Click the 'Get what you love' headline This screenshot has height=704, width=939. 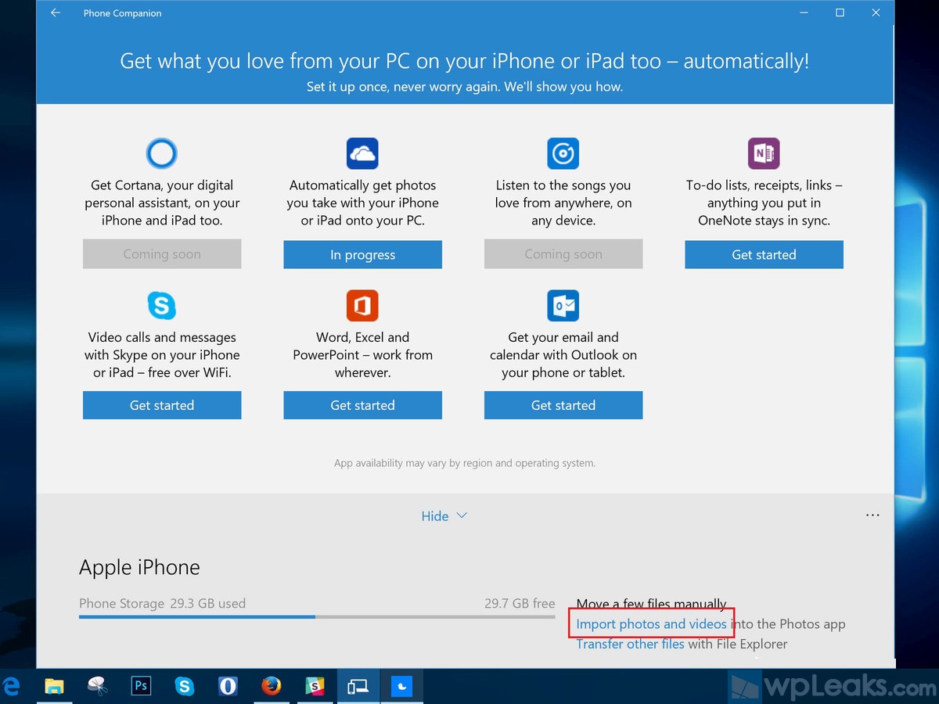pos(465,61)
